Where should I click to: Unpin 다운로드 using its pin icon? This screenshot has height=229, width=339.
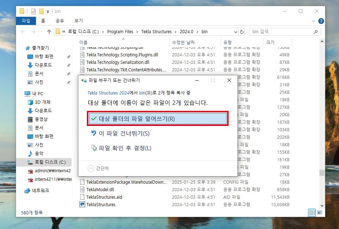point(68,65)
